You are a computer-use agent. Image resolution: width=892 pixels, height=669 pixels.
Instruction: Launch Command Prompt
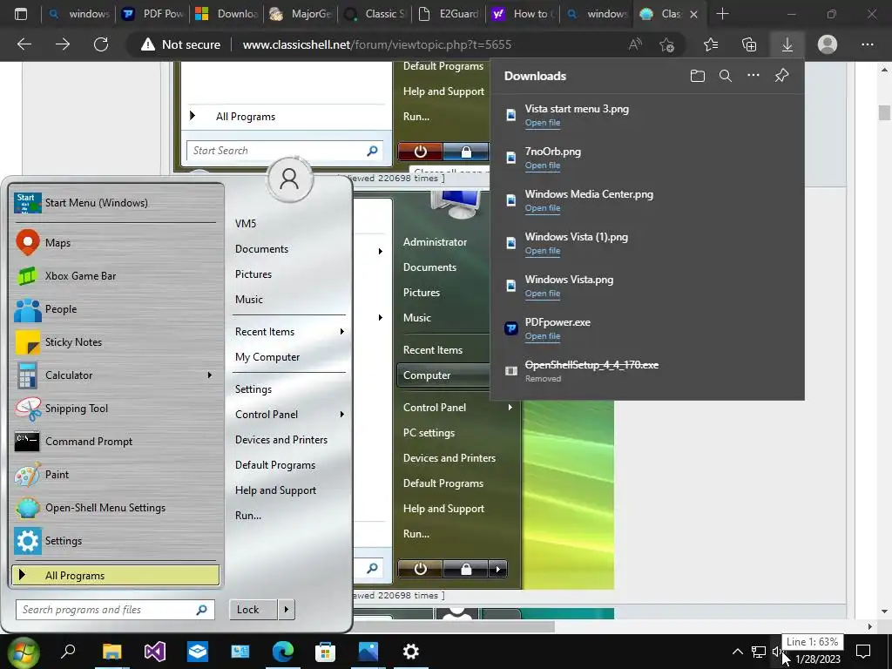(114, 442)
